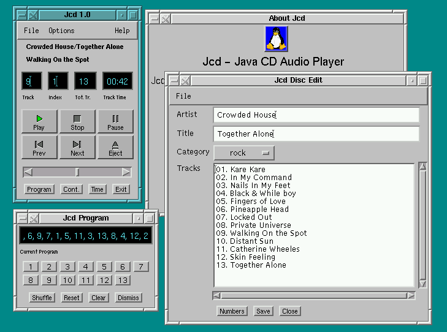Click the Tux penguin icon in About Jcd

[x=275, y=39]
